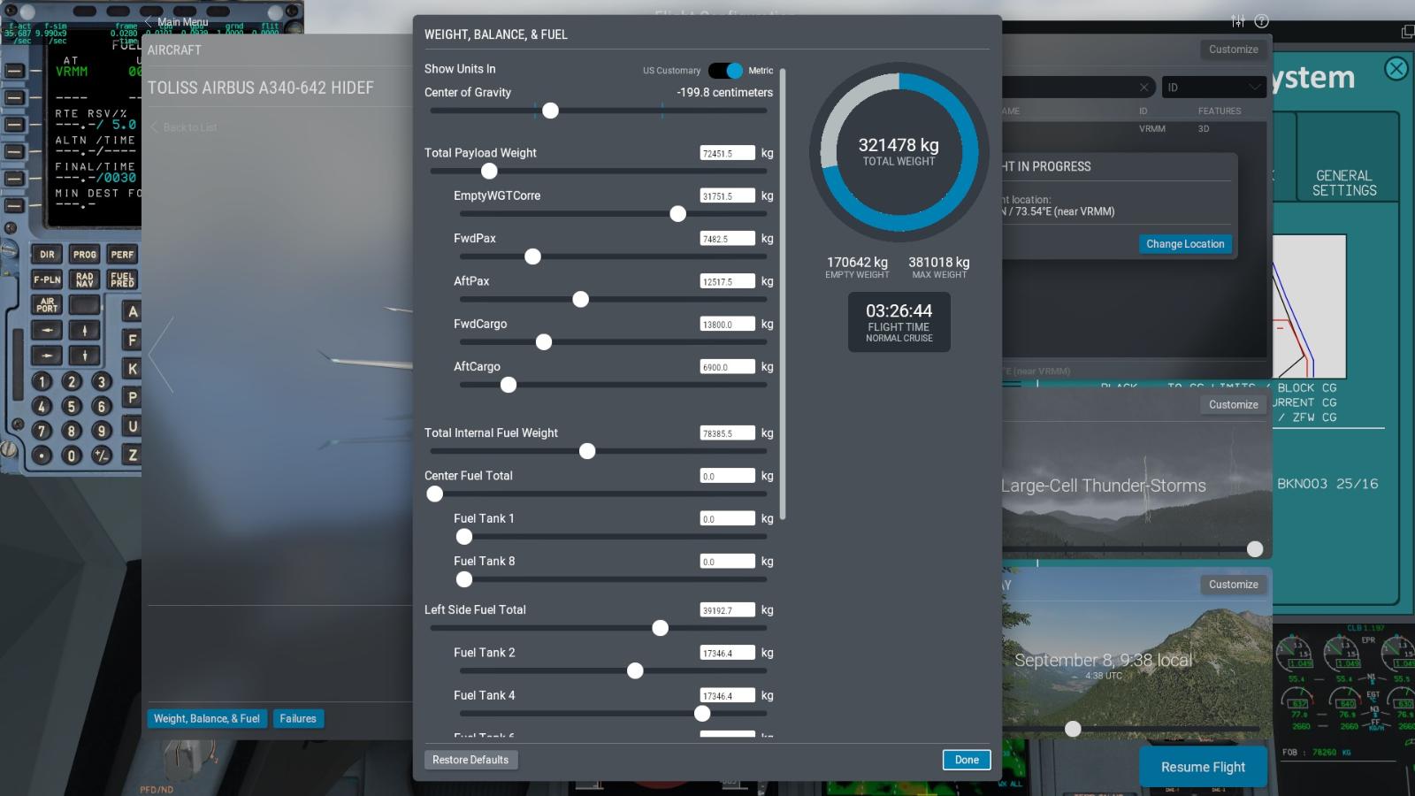Open the help question-mark icon in the top bar
This screenshot has width=1415, height=796.
click(1262, 21)
